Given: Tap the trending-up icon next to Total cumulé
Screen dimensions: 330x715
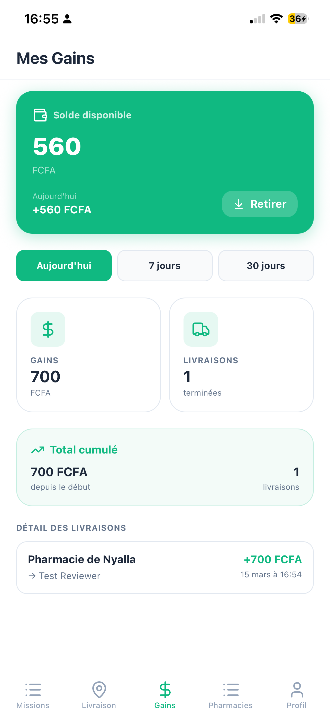Looking at the screenshot, I should (38, 450).
